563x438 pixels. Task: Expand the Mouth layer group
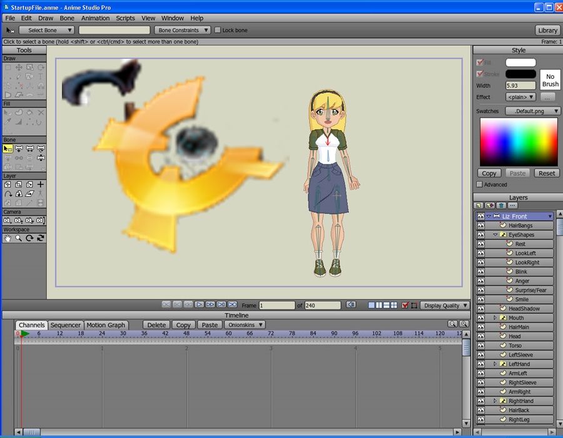pyautogui.click(x=495, y=318)
